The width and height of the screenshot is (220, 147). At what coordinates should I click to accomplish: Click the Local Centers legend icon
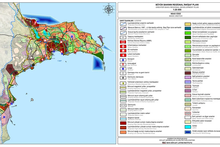click(x=123, y=55)
